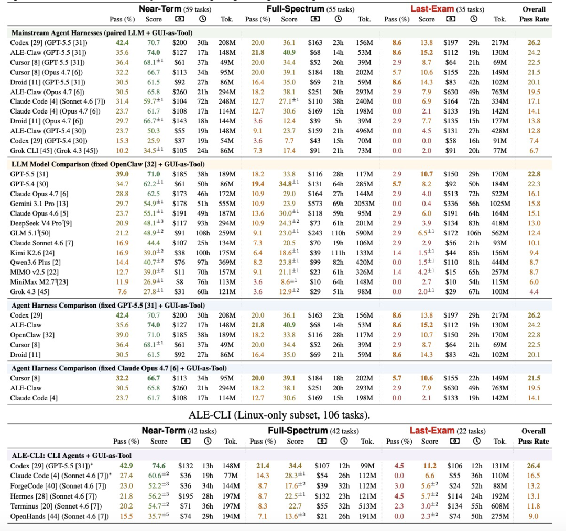Select the 'Mainstream Agent Harnesses' section header
The width and height of the screenshot is (566, 531).
pyautogui.click(x=102, y=33)
